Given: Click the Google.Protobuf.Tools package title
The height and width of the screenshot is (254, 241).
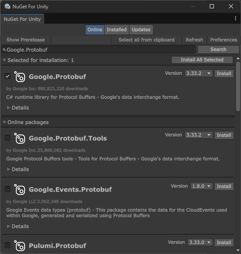Looking at the screenshot, I should (x=68, y=138).
